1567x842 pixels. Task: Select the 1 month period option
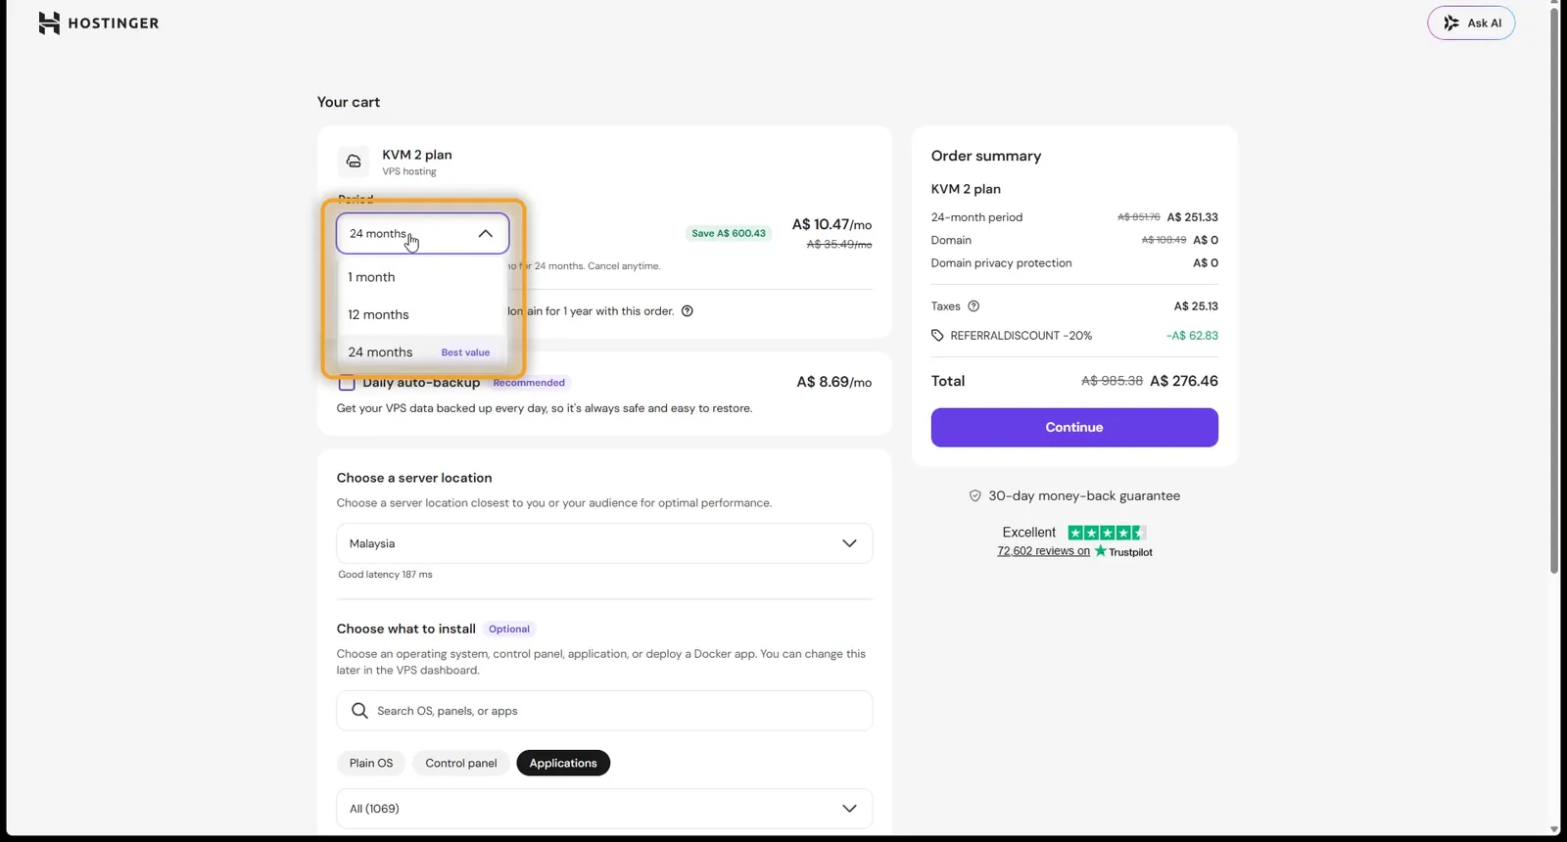click(x=421, y=277)
